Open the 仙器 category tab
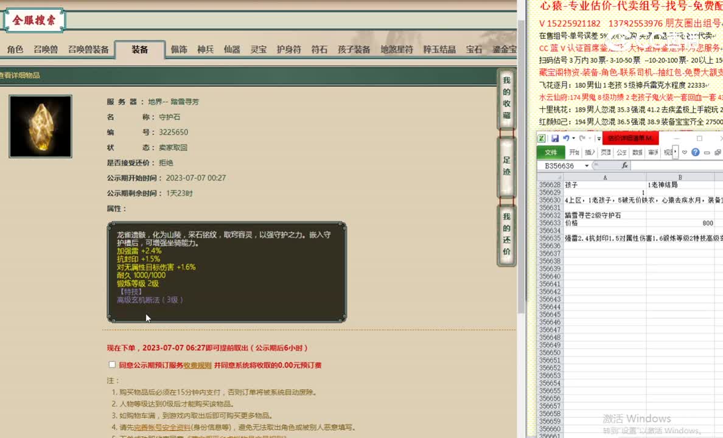Viewport: 723px width, 438px height. coord(232,49)
